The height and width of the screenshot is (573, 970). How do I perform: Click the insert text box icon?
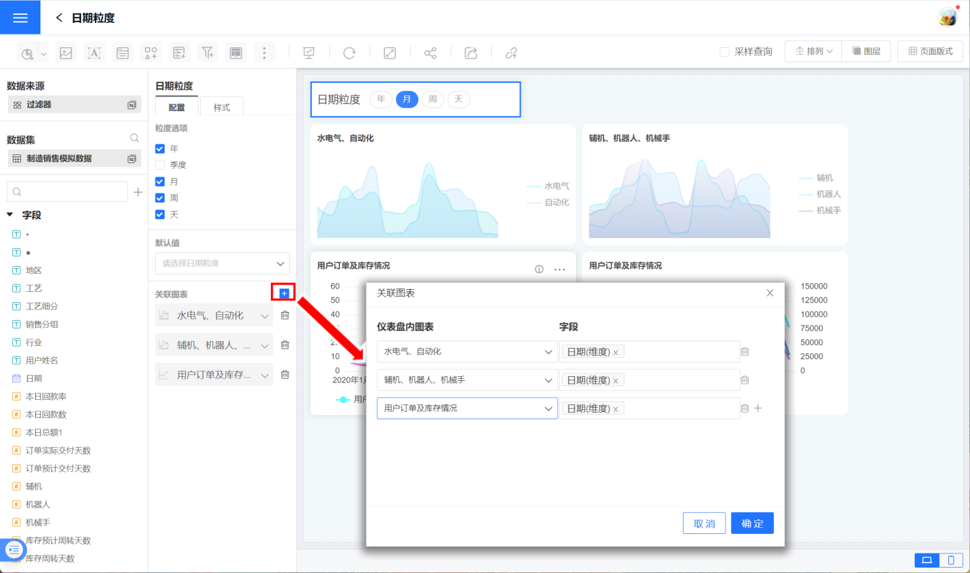click(94, 53)
